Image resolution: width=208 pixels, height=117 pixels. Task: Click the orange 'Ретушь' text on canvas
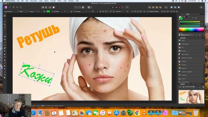click(x=38, y=36)
